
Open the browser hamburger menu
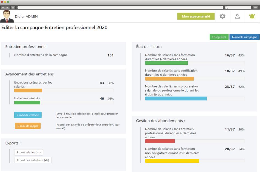coord(255,7)
